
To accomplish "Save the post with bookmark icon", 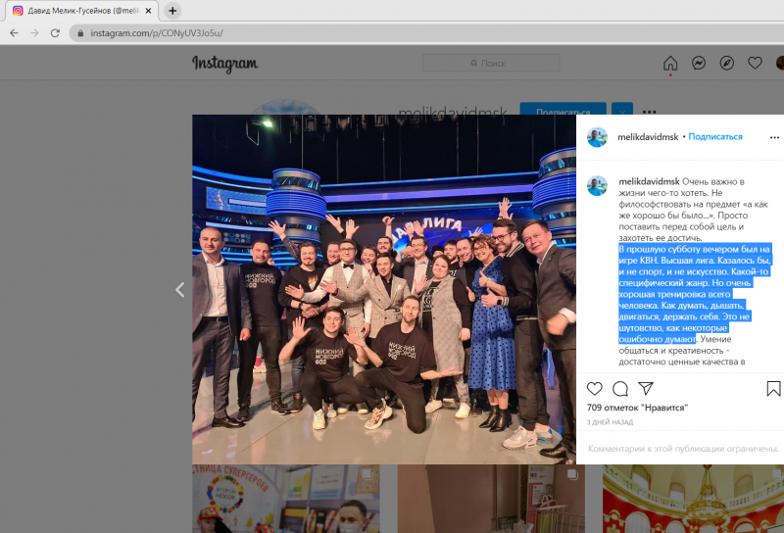I will (773, 389).
